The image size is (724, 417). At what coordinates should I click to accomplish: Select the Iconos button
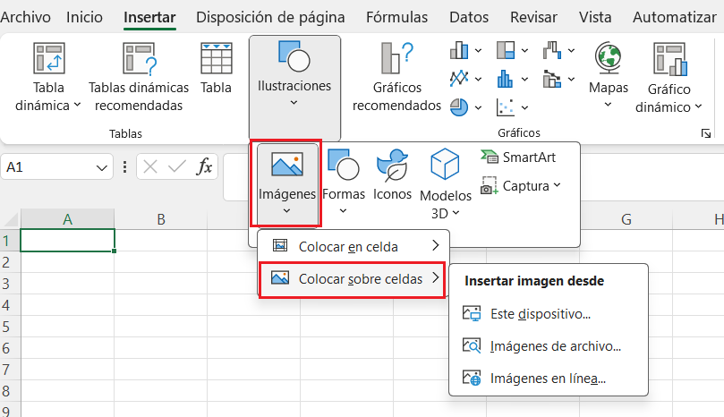[393, 175]
